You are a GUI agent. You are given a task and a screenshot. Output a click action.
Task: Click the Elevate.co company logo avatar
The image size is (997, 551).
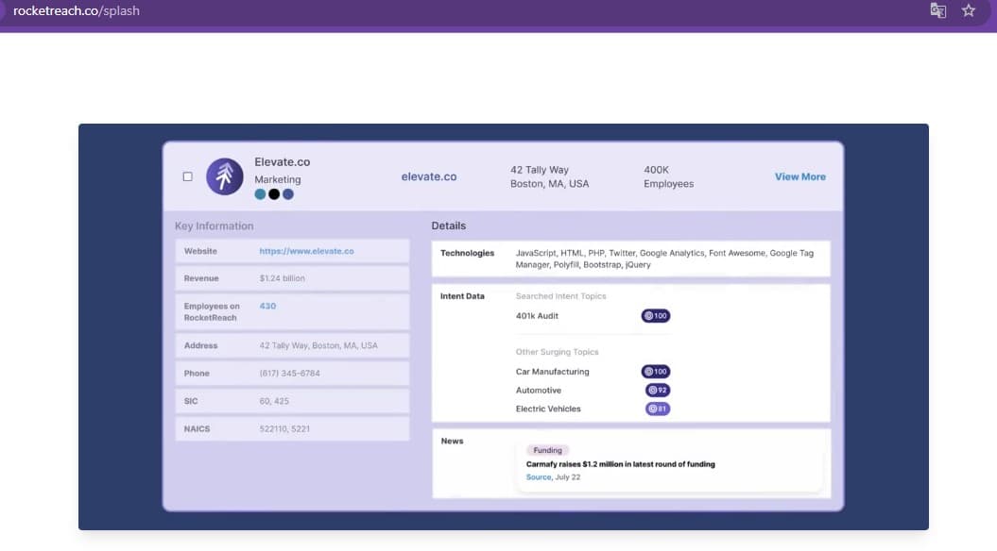(224, 176)
